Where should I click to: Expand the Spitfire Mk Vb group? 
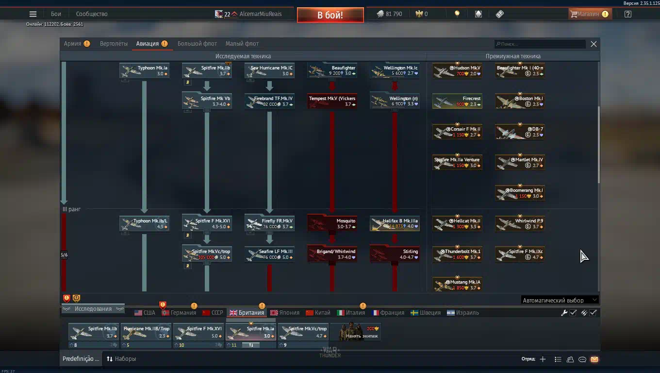[207, 101]
